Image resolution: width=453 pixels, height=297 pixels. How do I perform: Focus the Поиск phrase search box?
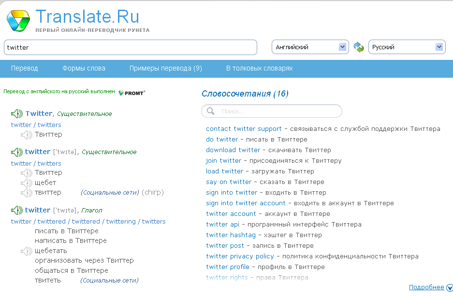pos(272,111)
